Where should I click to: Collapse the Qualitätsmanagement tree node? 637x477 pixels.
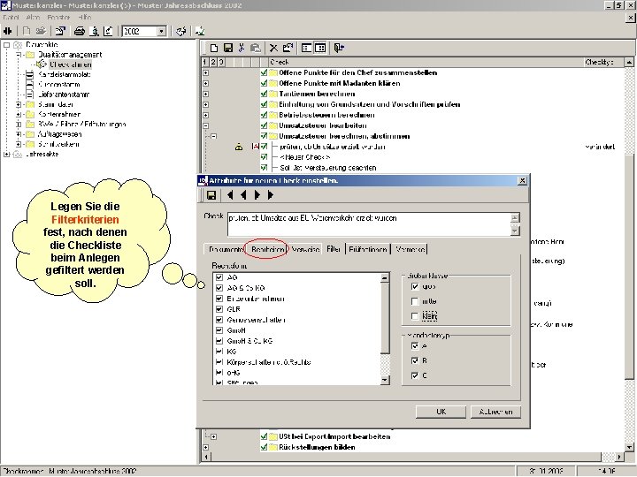[19, 55]
